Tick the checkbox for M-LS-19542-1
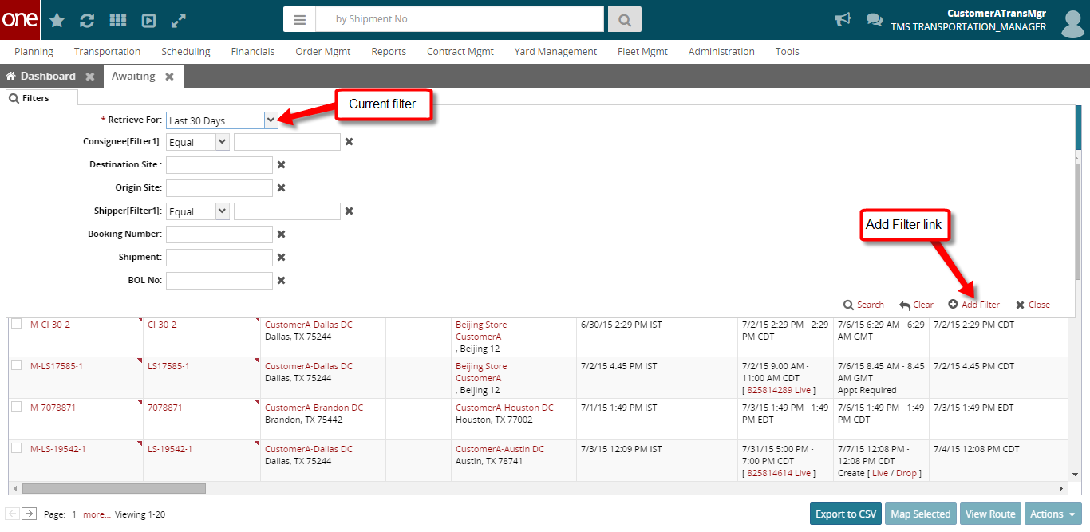Screen dimensions: 1090x532 (x=16, y=448)
